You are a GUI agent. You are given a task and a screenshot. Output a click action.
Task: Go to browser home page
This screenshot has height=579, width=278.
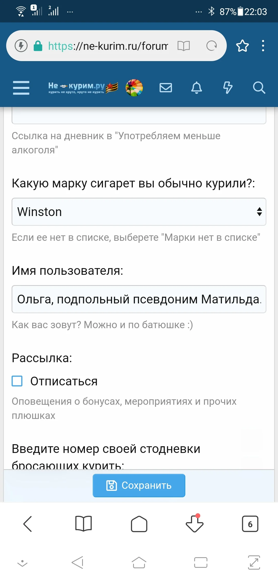click(139, 524)
